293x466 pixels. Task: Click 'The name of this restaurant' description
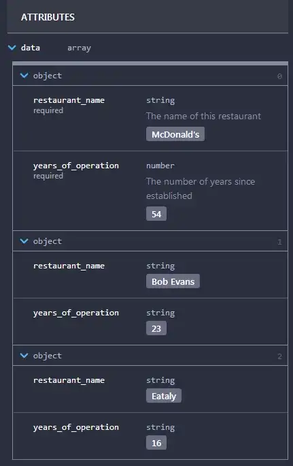(x=203, y=116)
